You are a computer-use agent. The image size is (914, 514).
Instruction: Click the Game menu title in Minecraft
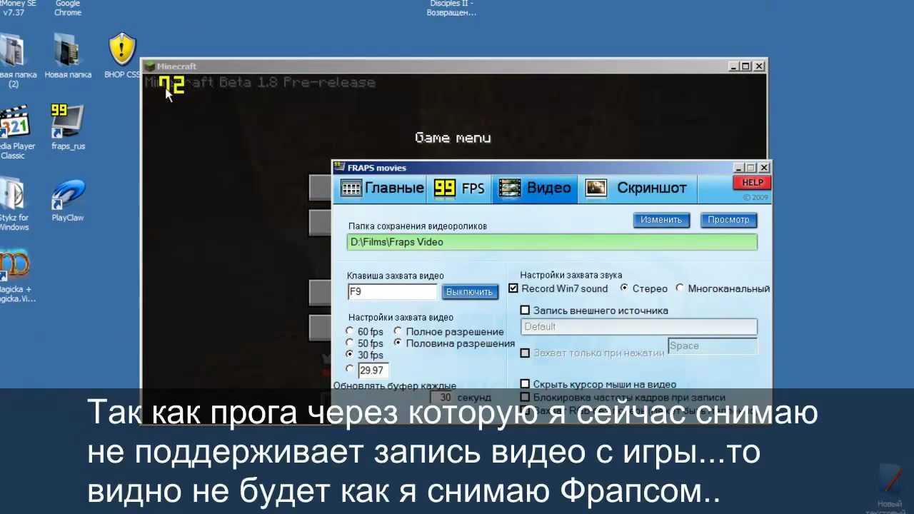tap(453, 138)
